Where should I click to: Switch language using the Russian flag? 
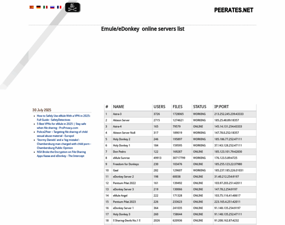[x=52, y=7]
